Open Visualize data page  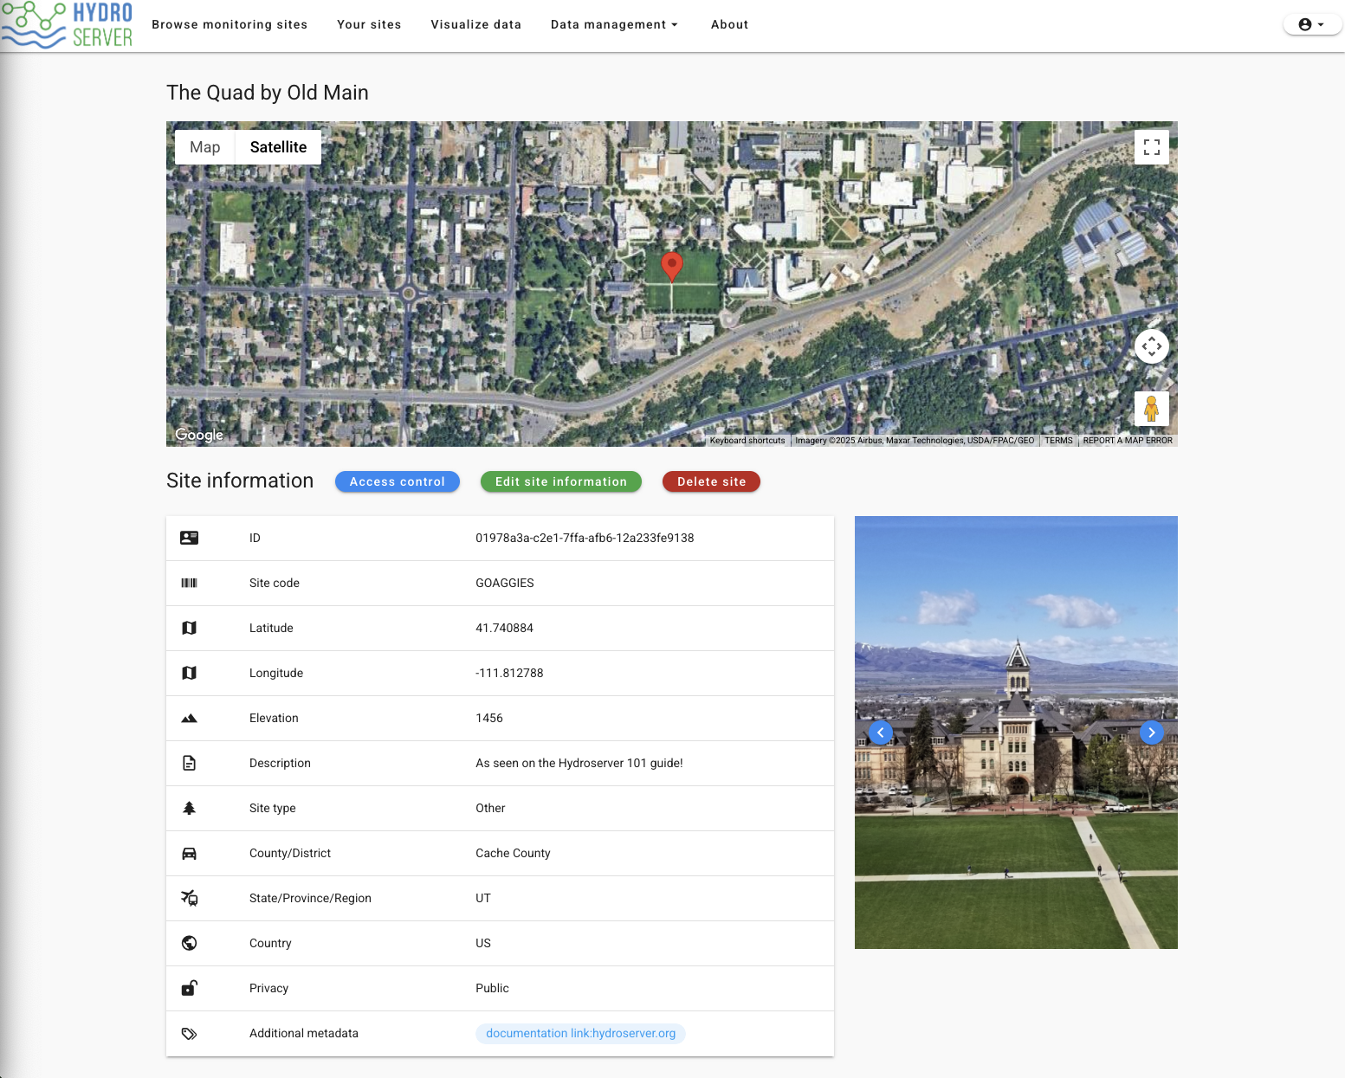coord(476,24)
